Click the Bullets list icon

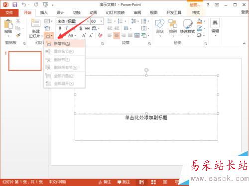110,21
